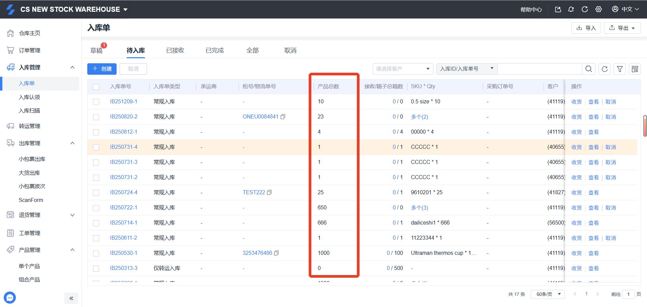Switch to the 已接收 tab
The image size is (647, 307).
coord(175,50)
